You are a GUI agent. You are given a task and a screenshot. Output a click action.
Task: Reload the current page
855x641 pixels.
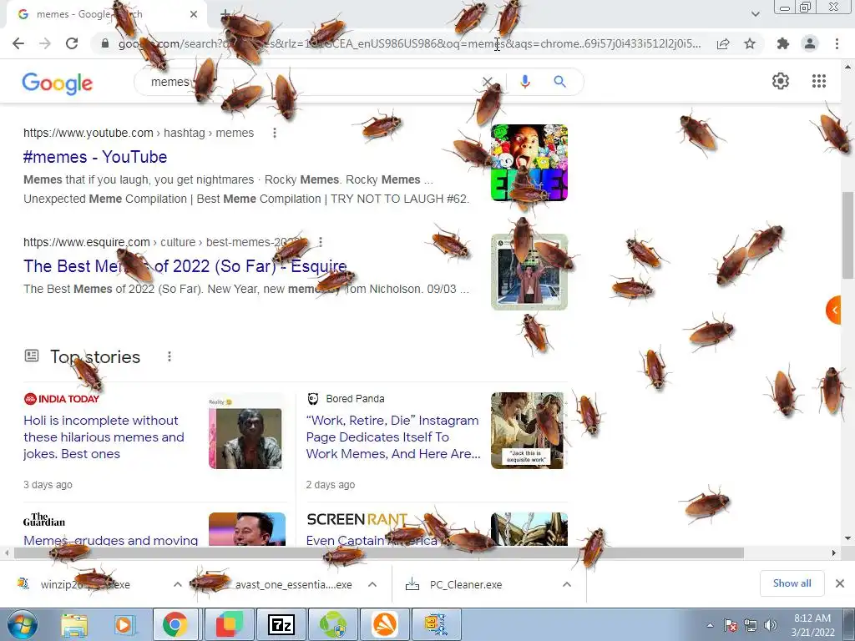72,43
